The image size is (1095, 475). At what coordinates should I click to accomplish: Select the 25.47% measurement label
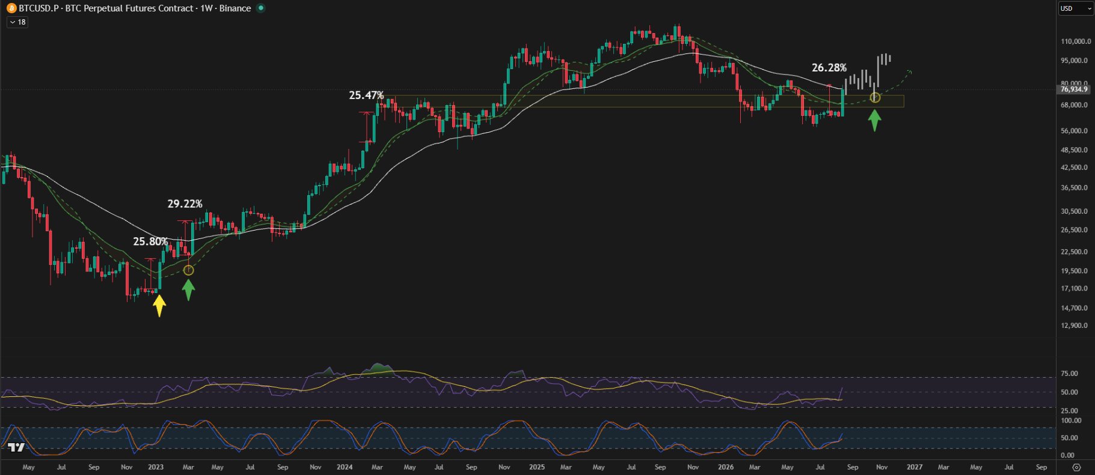point(366,95)
